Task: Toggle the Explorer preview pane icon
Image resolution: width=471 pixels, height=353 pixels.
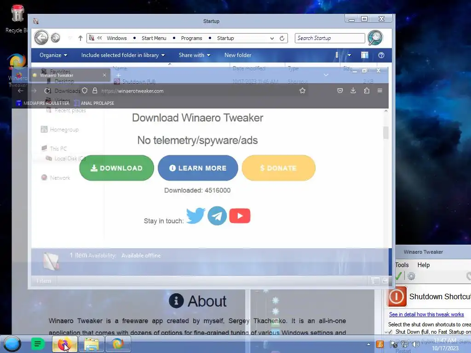Action: pos(365,55)
